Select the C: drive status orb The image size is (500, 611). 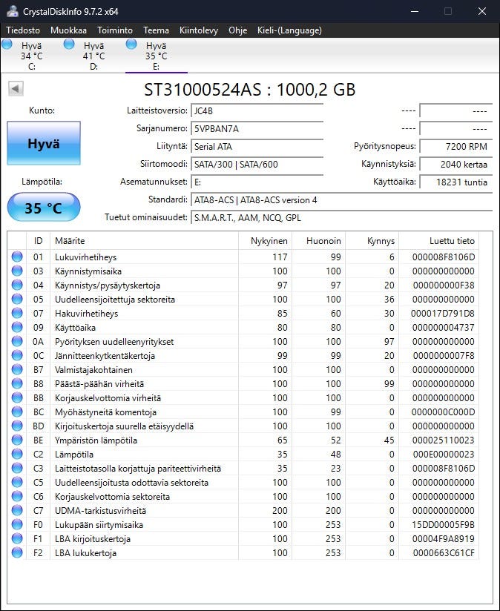tap(7, 44)
